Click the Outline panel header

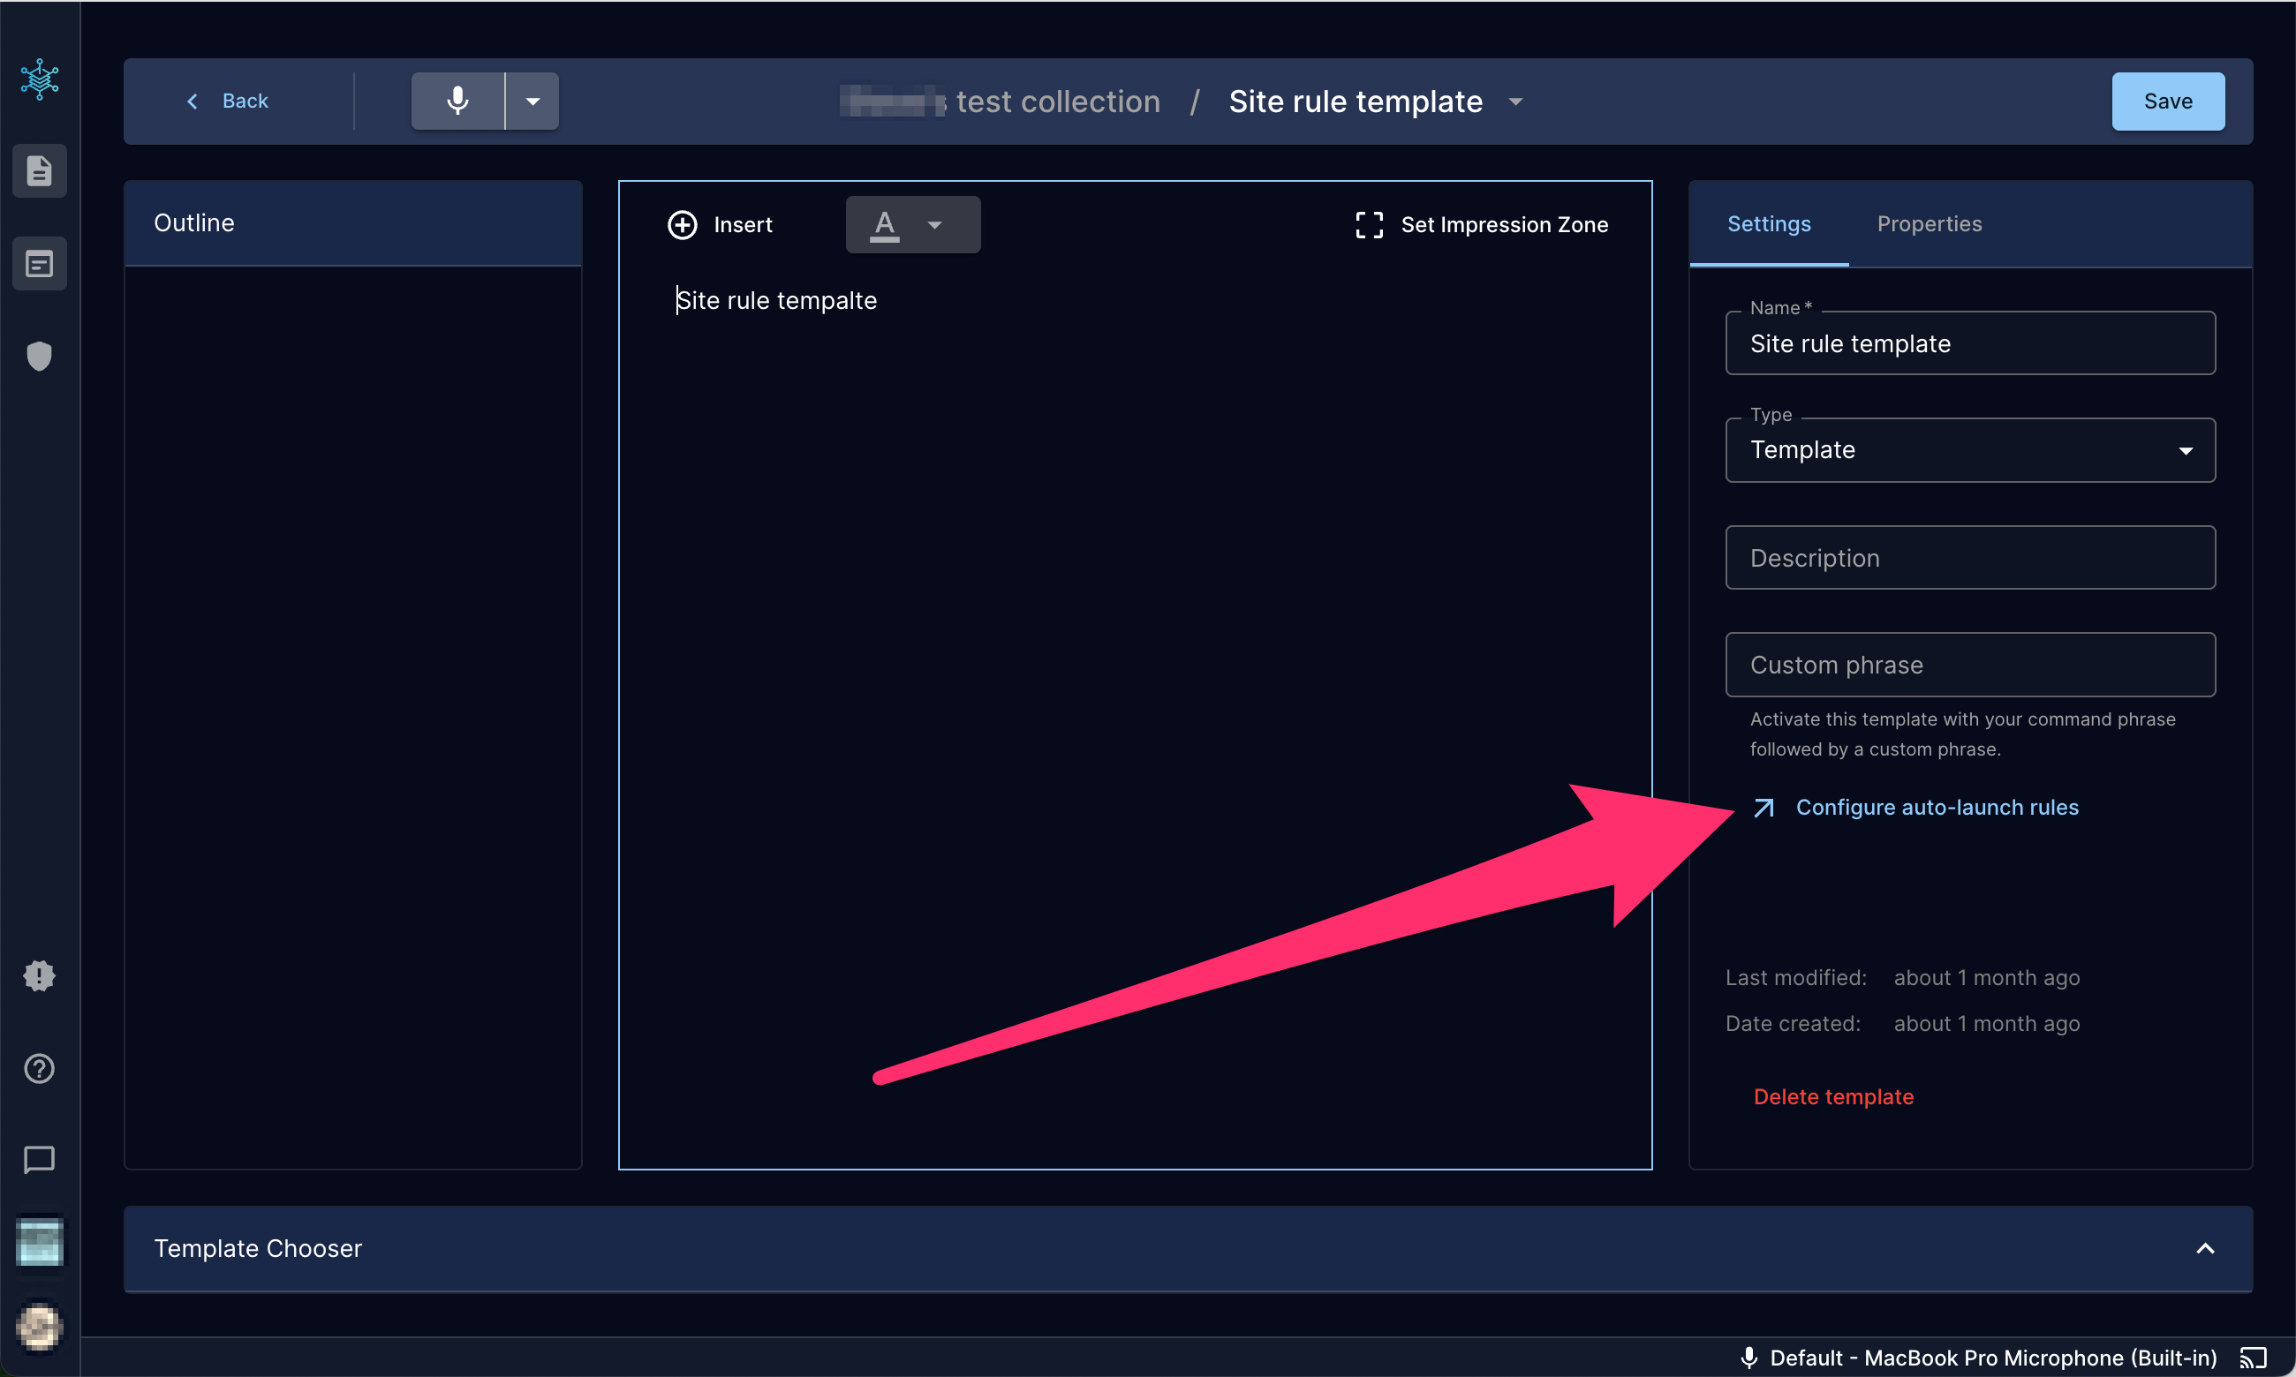pyautogui.click(x=352, y=222)
